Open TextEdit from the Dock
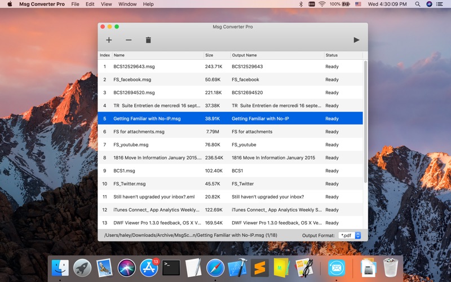Screen dimensions: 451x282 [193, 267]
